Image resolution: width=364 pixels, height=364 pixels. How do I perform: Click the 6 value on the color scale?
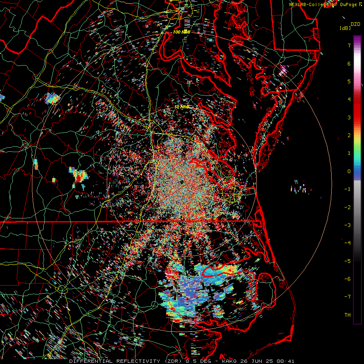(x=349, y=63)
